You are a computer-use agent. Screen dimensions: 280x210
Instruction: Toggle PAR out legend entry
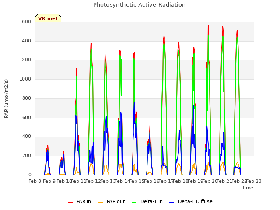[111, 201]
